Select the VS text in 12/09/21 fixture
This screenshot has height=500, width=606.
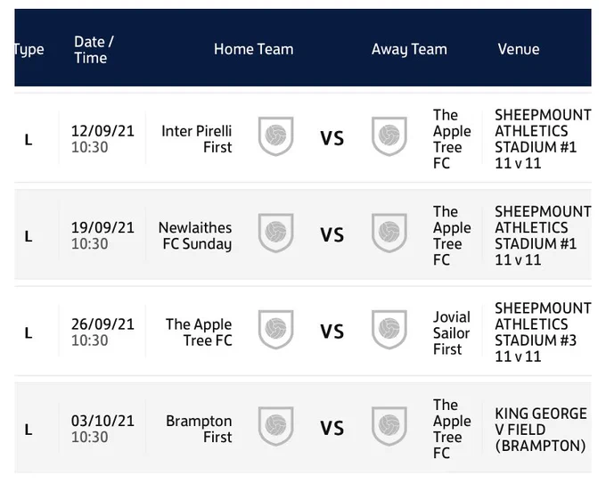tap(332, 138)
